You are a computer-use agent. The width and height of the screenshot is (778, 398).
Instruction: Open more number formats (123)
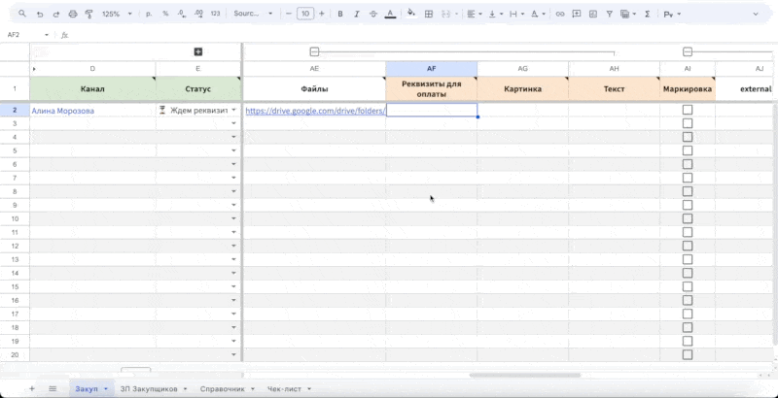coord(215,14)
